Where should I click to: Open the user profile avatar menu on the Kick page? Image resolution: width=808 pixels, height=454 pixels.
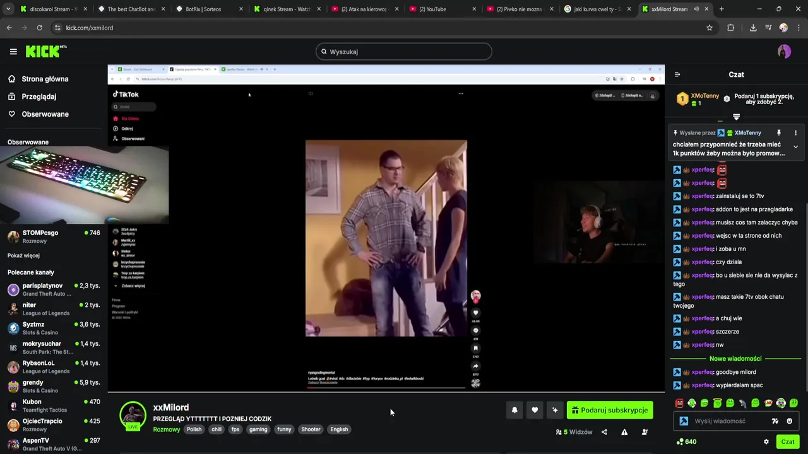(784, 52)
